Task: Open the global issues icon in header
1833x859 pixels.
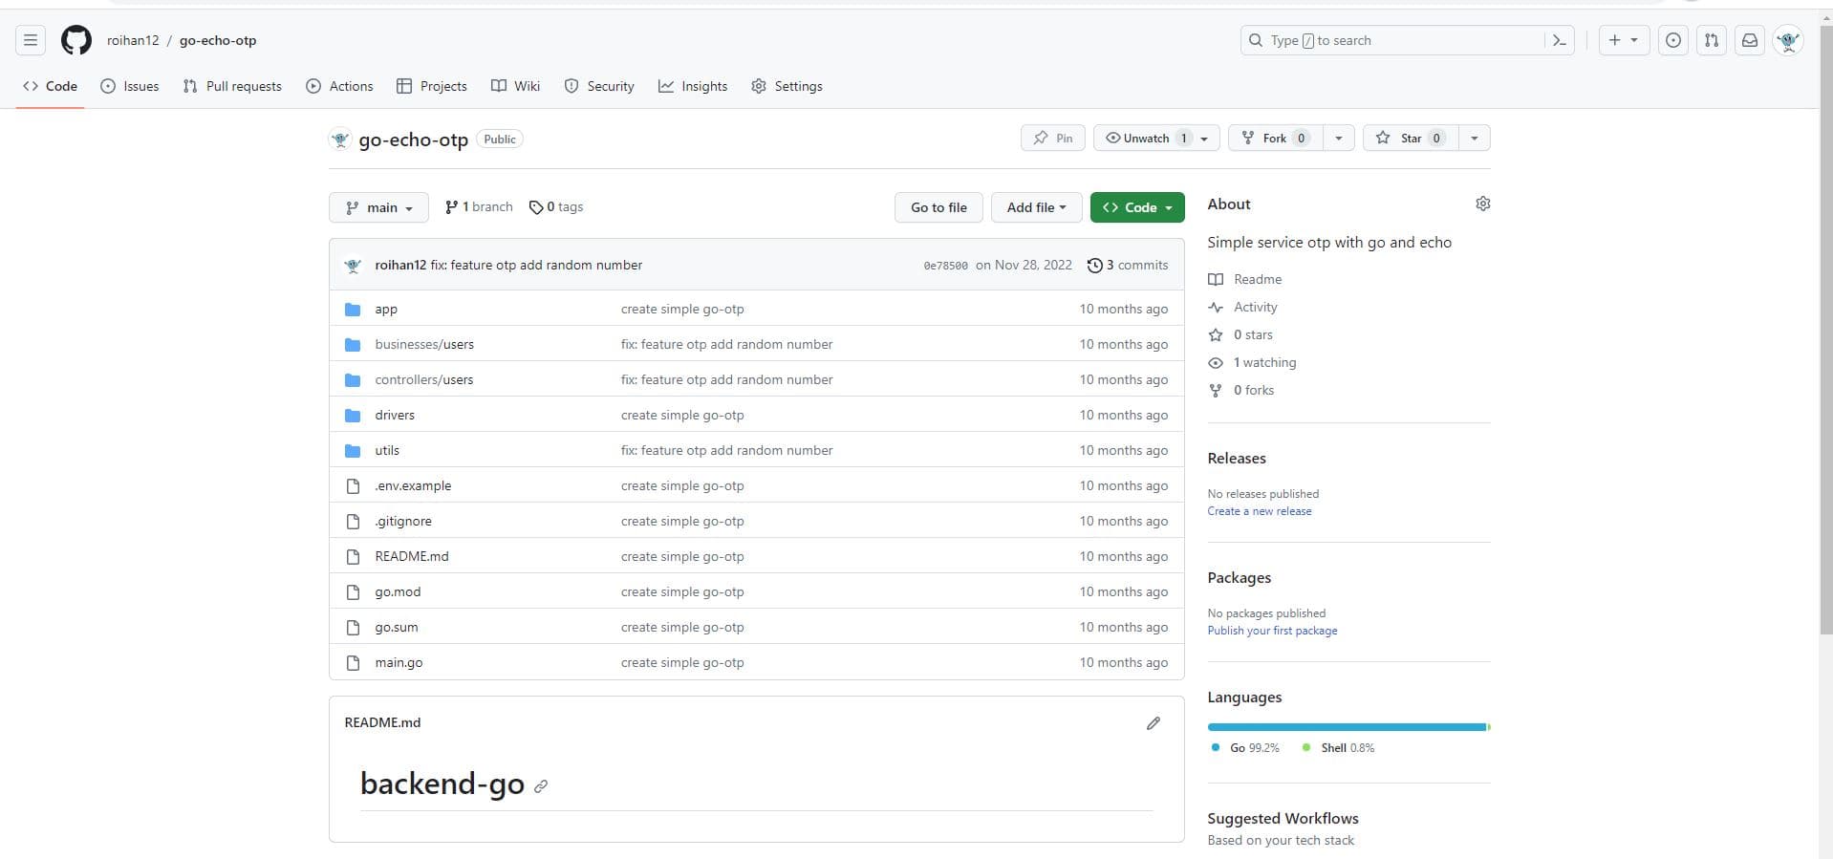Action: pyautogui.click(x=1672, y=40)
